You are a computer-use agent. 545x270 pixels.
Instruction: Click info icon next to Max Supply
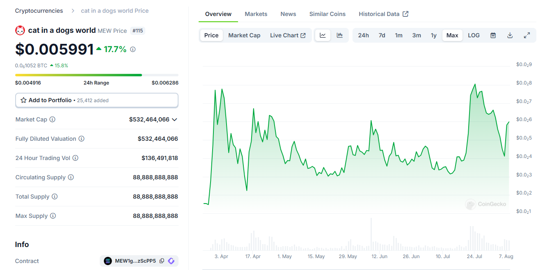(x=53, y=216)
